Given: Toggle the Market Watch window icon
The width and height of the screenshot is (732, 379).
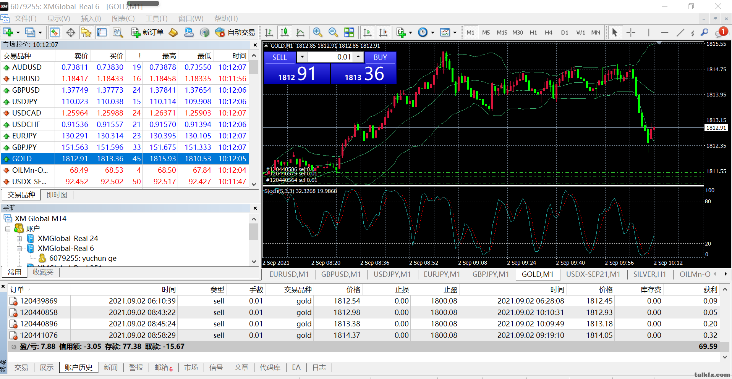Looking at the screenshot, I should (x=55, y=32).
